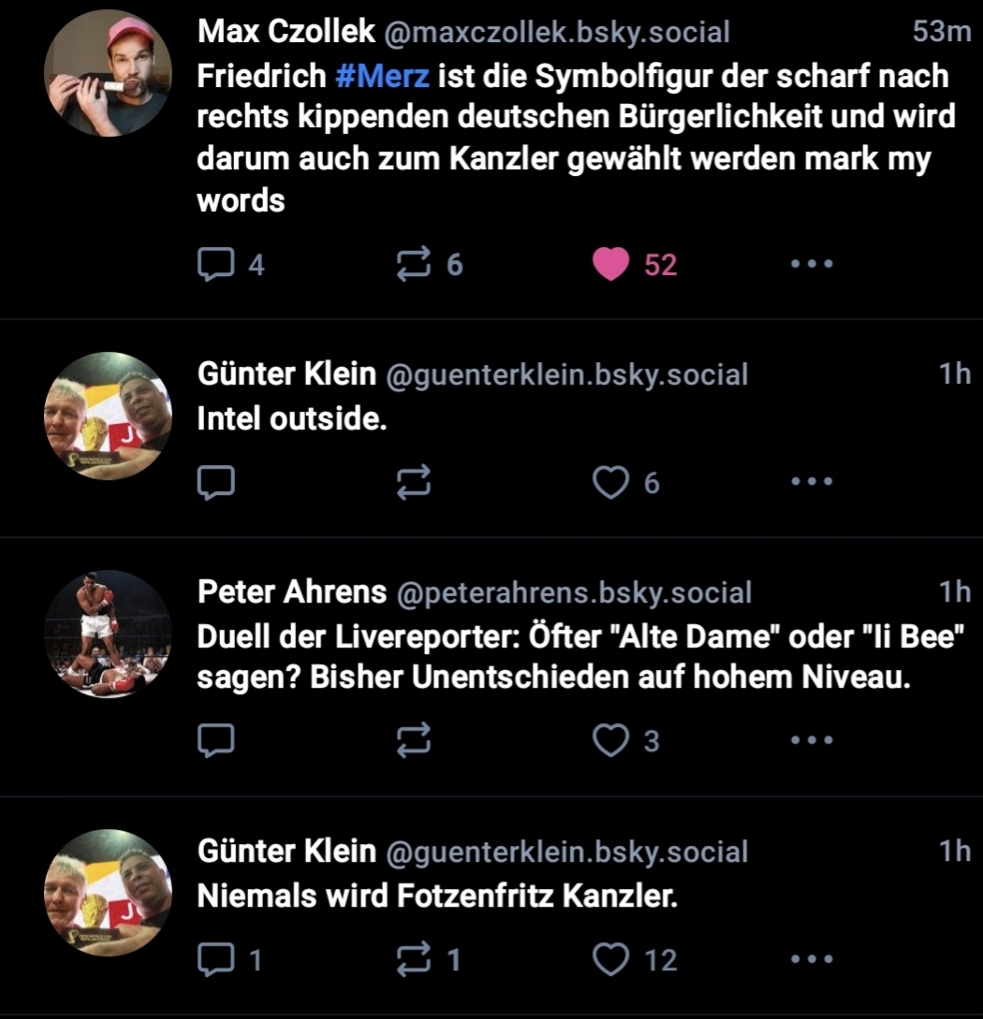The image size is (983, 1019).
Task: View Max Czollek's avatar picture
Action: 108,74
